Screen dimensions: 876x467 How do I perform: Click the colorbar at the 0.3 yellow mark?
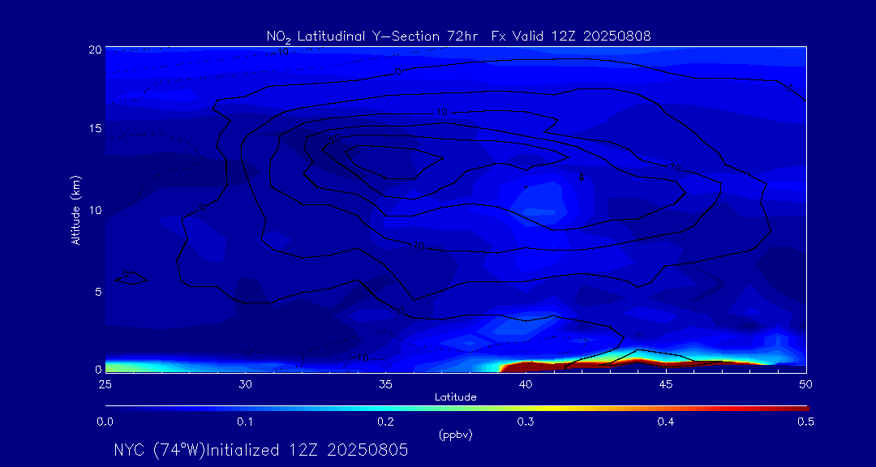(526, 408)
